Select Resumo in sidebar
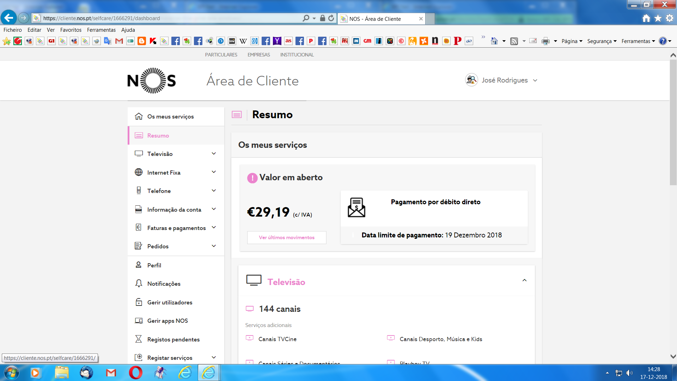This screenshot has width=677, height=381. point(176,135)
